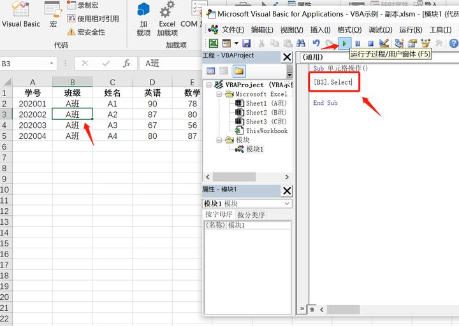Click cell containing 202003

33,125
